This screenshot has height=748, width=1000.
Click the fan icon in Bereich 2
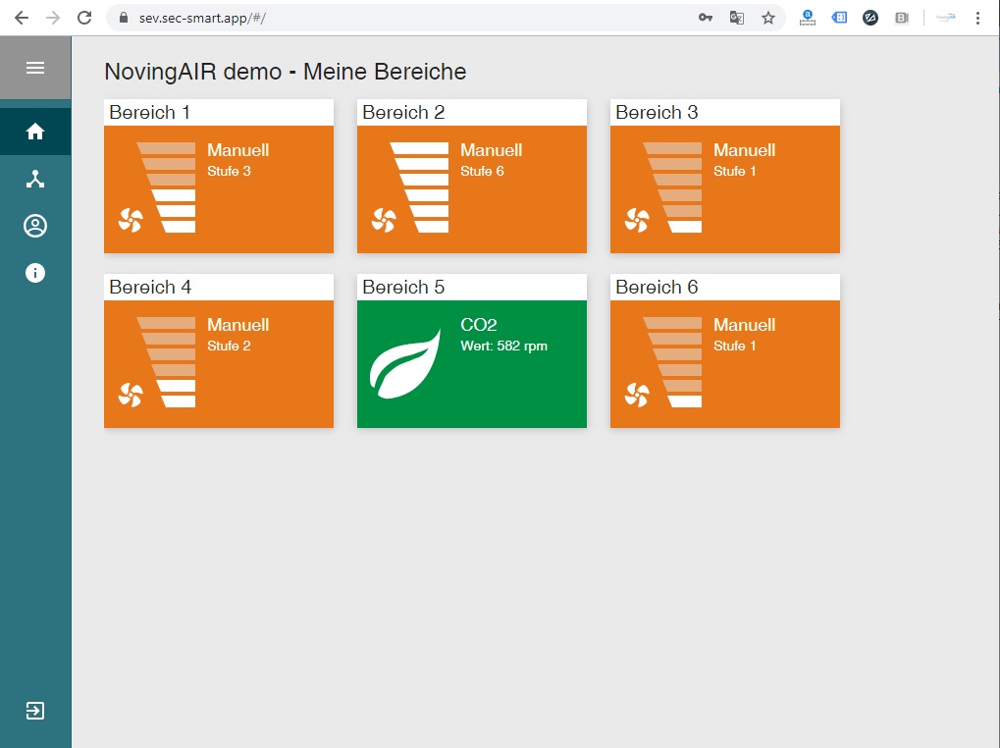tap(384, 221)
